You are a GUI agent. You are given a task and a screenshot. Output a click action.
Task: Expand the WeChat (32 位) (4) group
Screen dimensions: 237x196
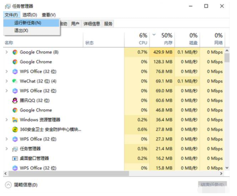pyautogui.click(x=6, y=81)
